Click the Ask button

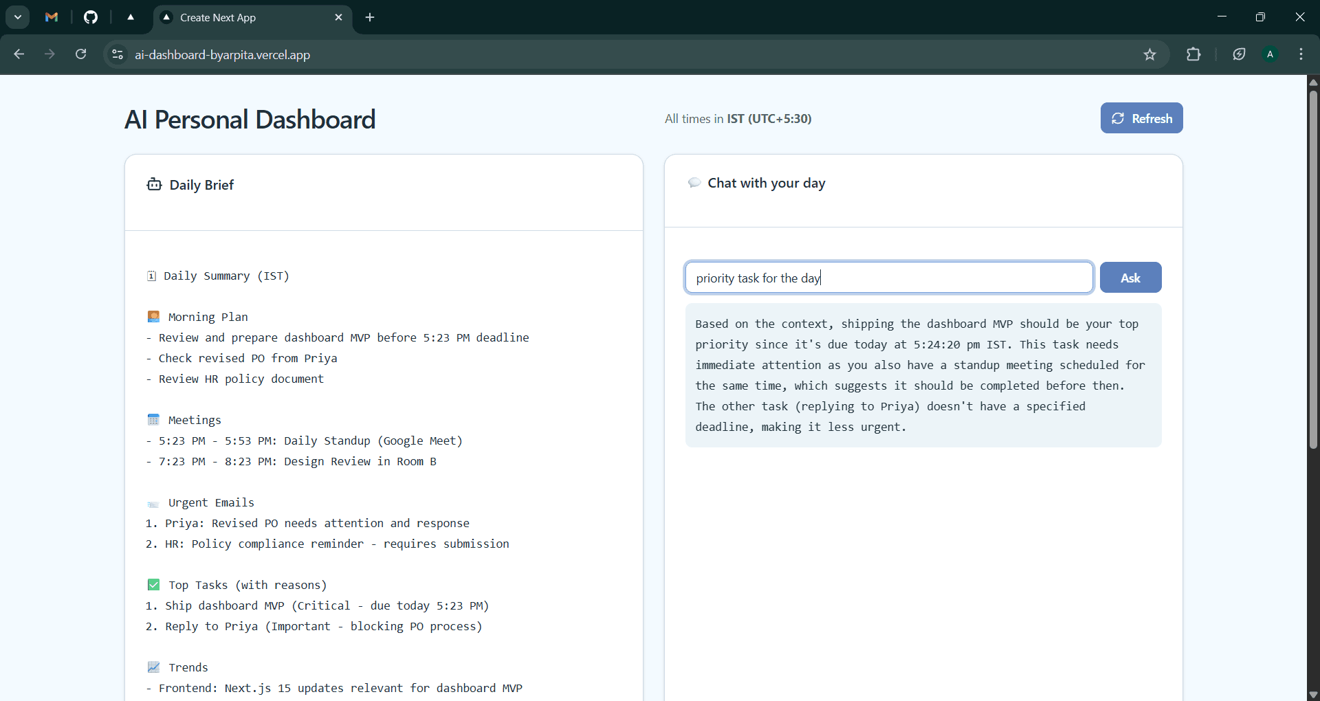point(1130,278)
